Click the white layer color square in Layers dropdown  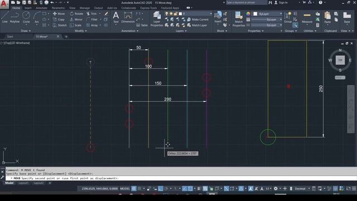[180, 13]
